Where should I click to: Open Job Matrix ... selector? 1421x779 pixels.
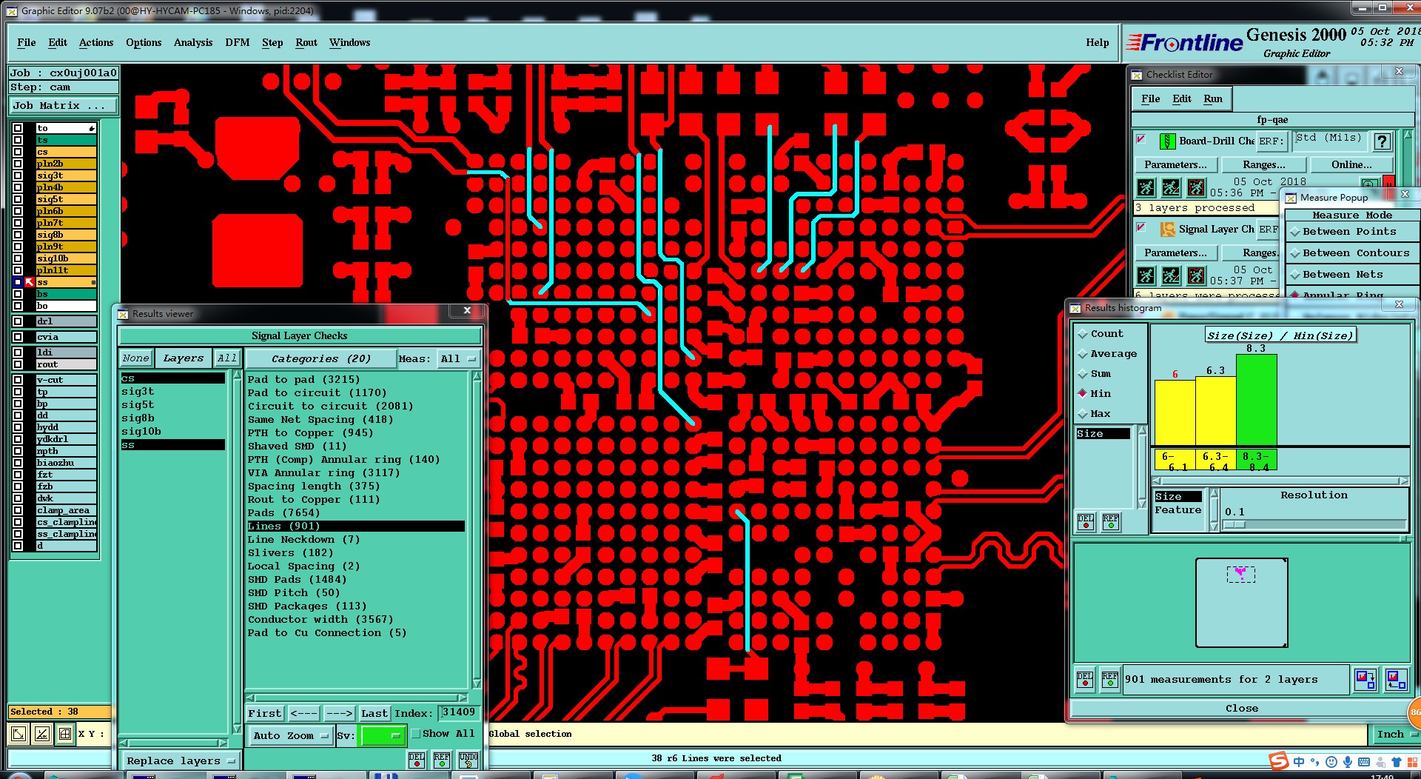pos(63,106)
